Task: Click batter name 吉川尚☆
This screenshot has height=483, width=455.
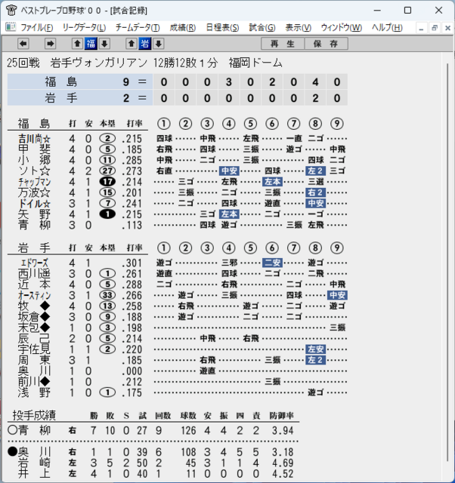Action: pos(34,139)
